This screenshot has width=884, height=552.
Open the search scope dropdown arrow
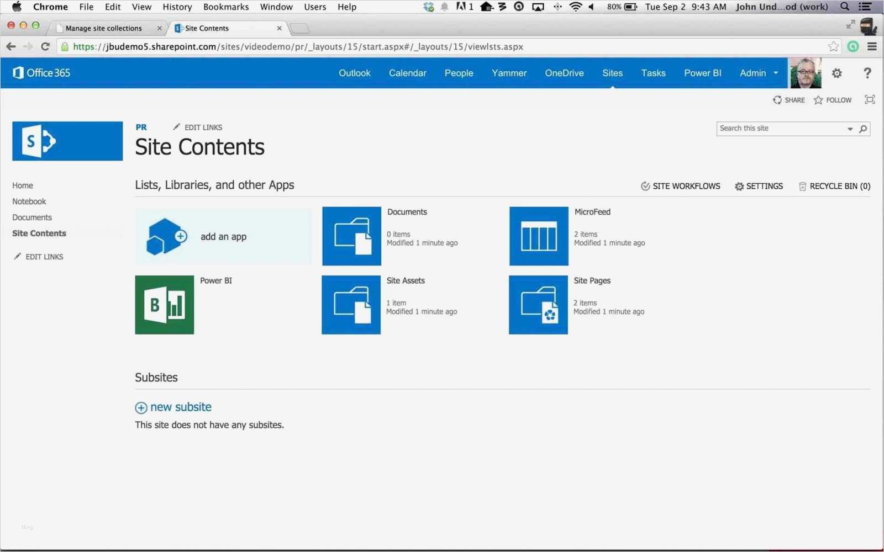tap(850, 129)
